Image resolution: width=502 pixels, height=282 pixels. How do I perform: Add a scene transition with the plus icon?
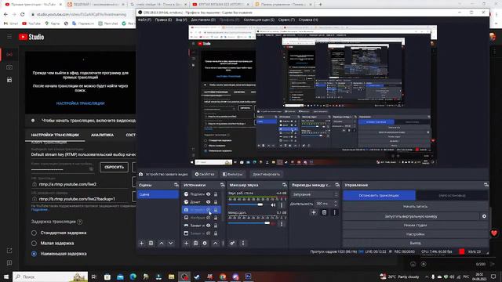click(x=314, y=212)
